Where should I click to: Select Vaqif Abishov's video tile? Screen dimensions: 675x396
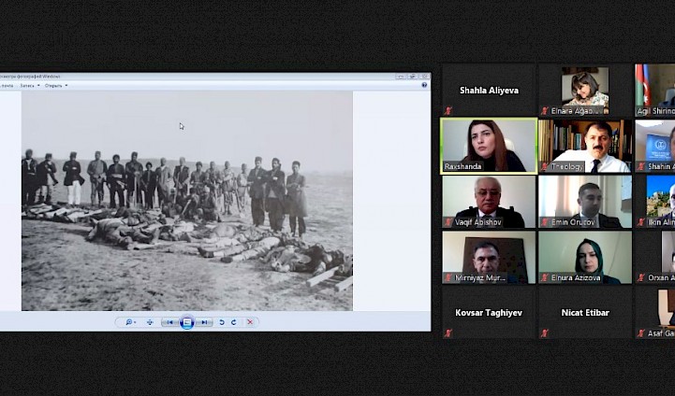coord(489,202)
